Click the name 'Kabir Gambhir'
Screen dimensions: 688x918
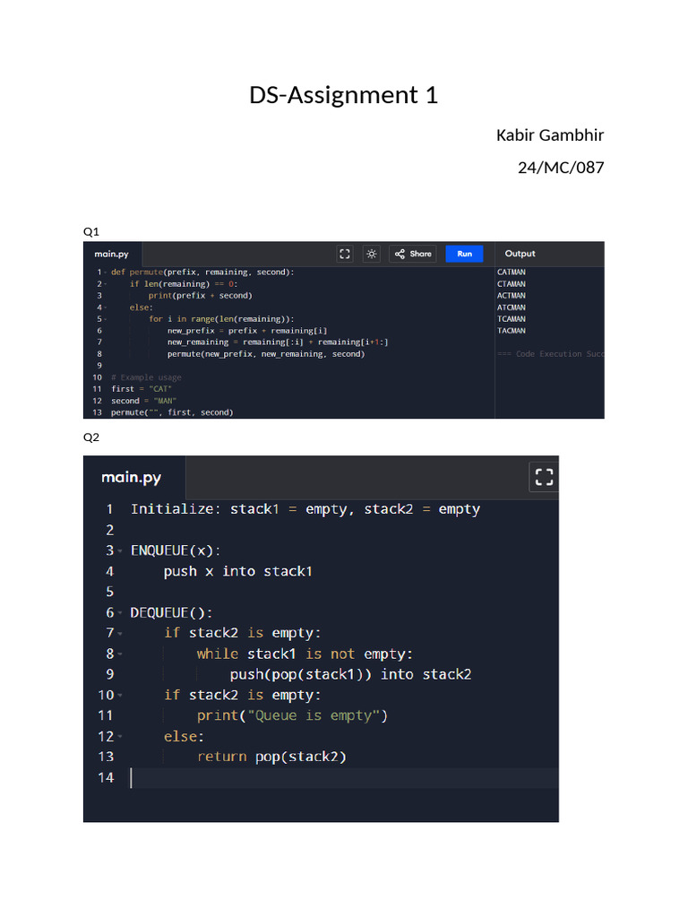(x=550, y=135)
